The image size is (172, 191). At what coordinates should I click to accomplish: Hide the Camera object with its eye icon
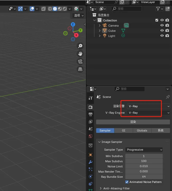162,25
